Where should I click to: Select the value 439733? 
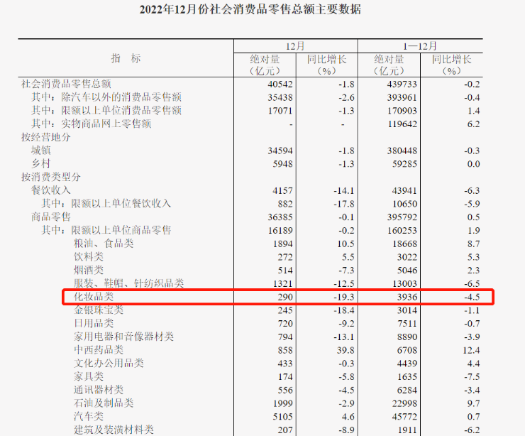click(402, 84)
